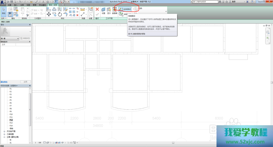
Task: Click the 绘制路径 (Sketch Path) tool
Action: 125,9
